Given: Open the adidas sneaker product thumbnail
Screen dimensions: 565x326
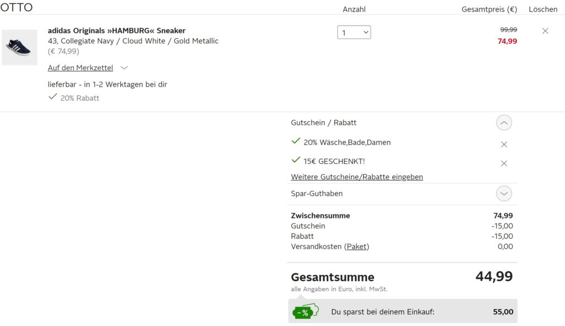Looking at the screenshot, I should tap(19, 47).
